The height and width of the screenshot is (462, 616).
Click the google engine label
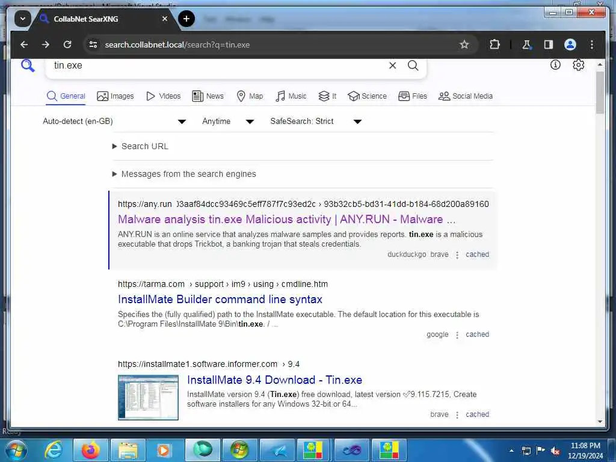click(437, 334)
